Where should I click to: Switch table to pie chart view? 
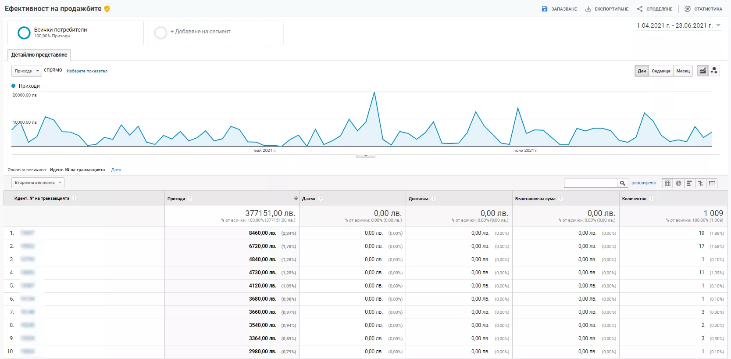[678, 183]
